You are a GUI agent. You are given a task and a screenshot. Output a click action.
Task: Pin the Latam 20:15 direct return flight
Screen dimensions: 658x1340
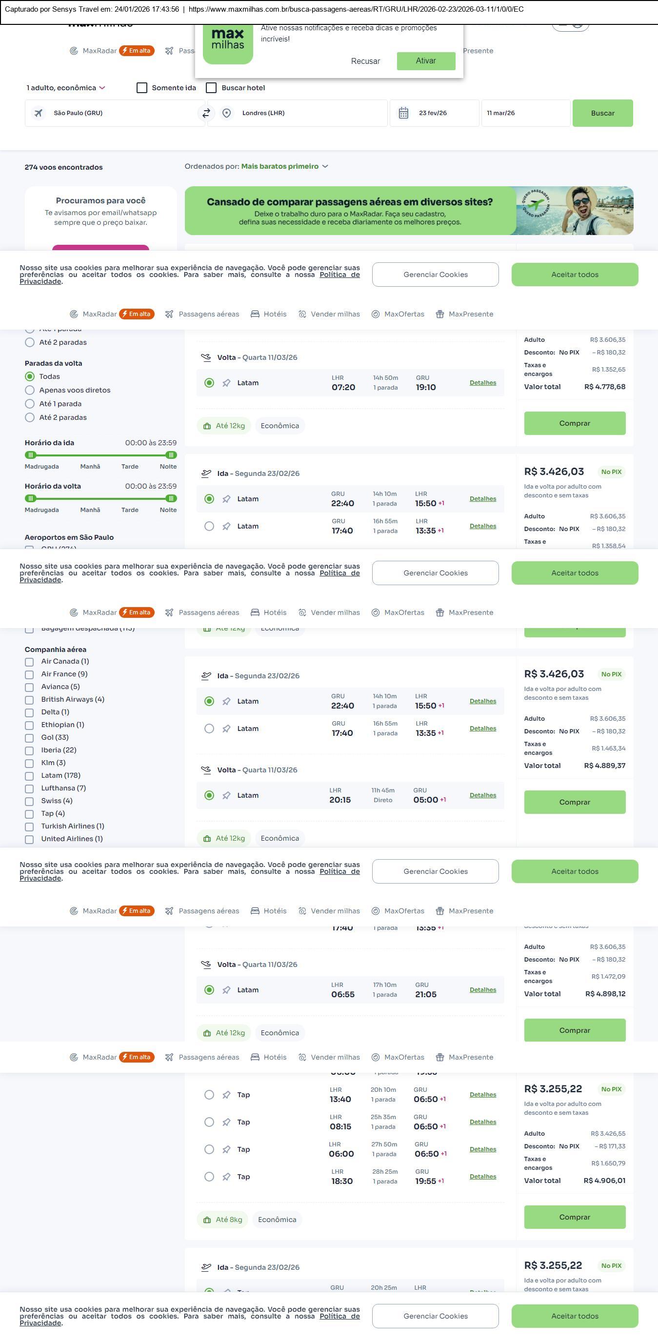click(226, 795)
